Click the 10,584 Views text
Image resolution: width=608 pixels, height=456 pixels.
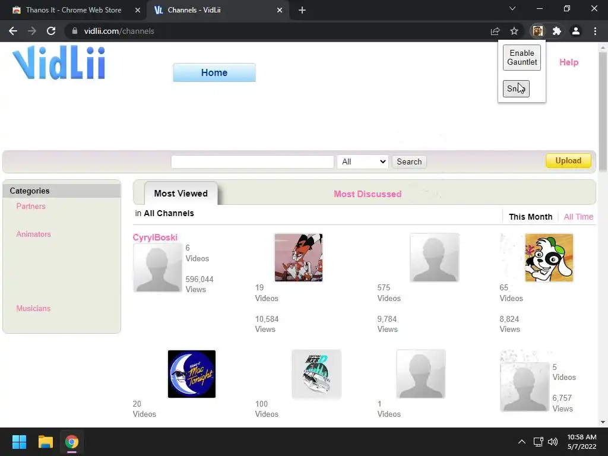[x=267, y=324]
